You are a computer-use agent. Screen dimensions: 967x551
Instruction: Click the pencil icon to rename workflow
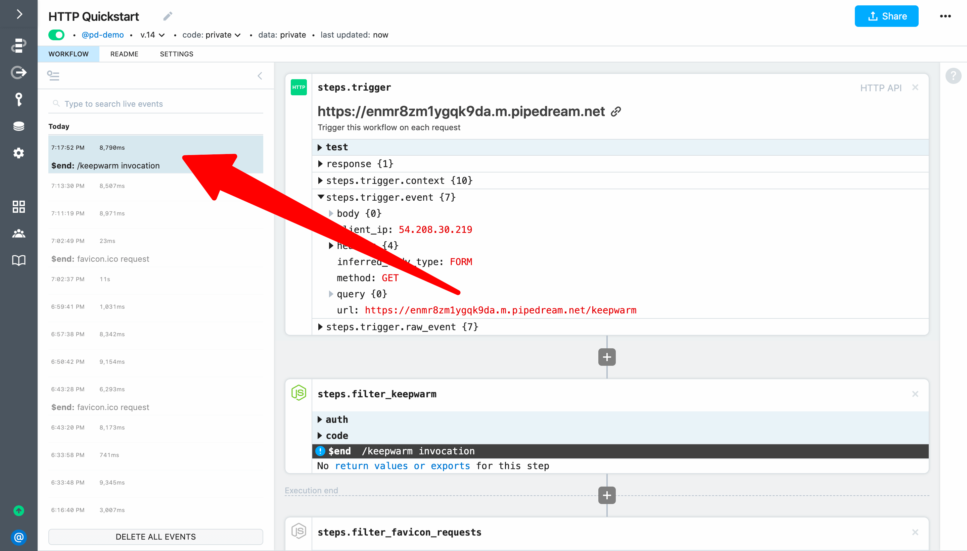(168, 16)
